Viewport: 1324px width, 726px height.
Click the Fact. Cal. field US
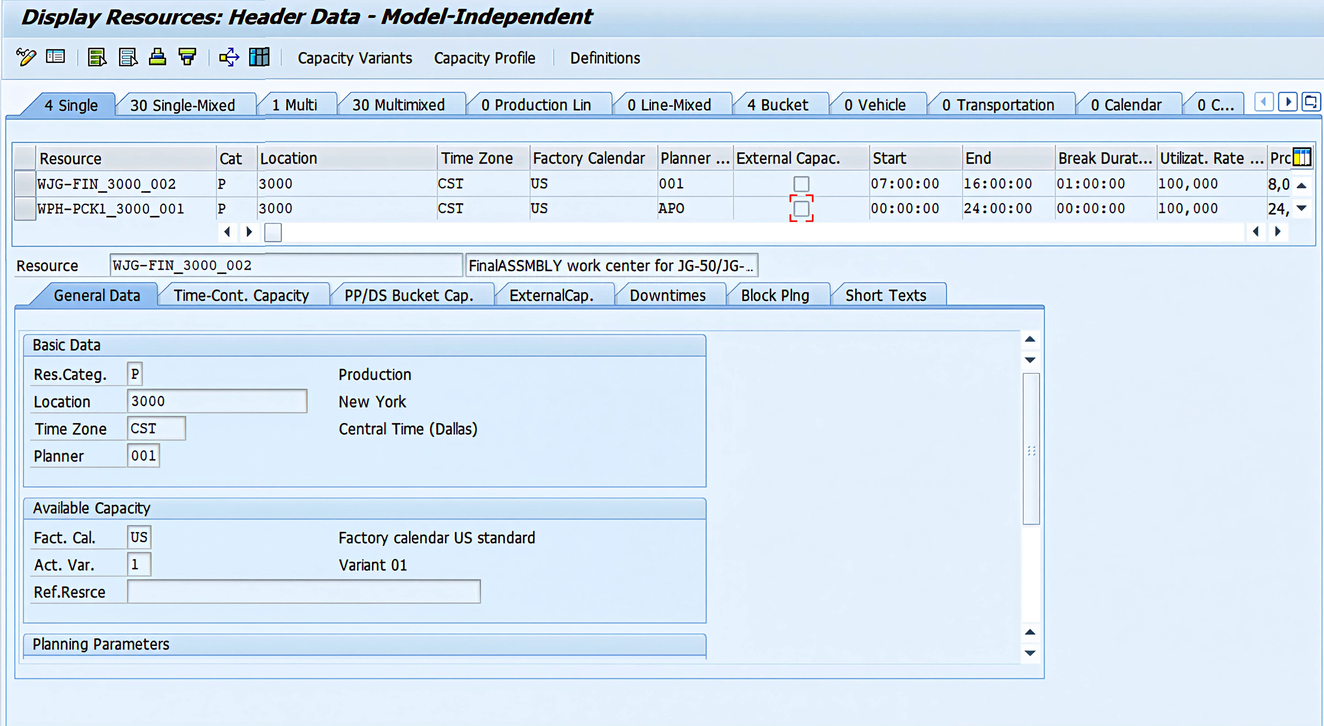point(139,537)
